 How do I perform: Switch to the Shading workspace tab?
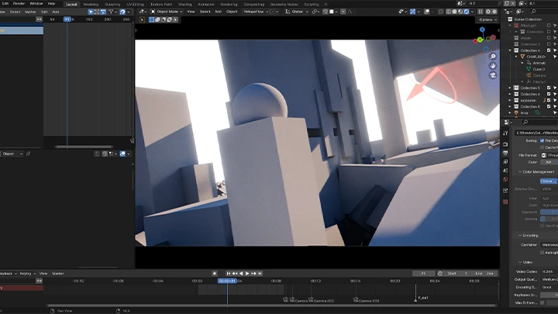[x=184, y=5]
